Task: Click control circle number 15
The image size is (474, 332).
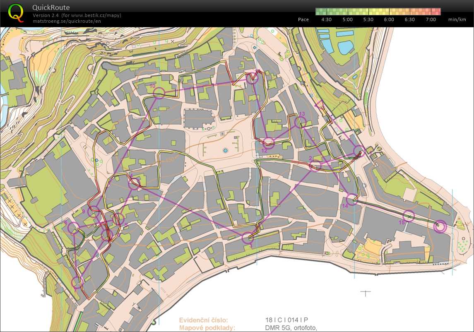Action: coord(409,216)
